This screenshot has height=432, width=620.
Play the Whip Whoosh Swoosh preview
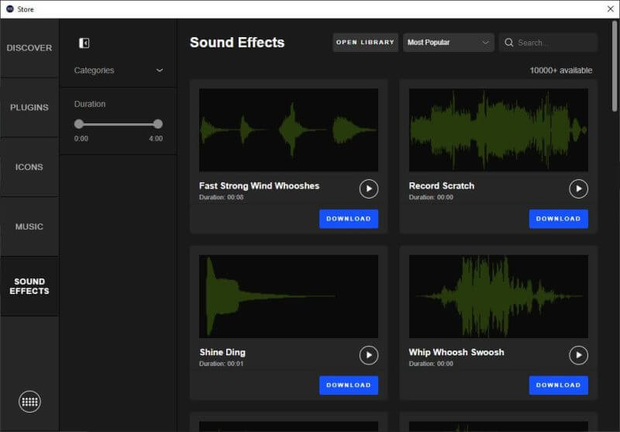pos(578,355)
